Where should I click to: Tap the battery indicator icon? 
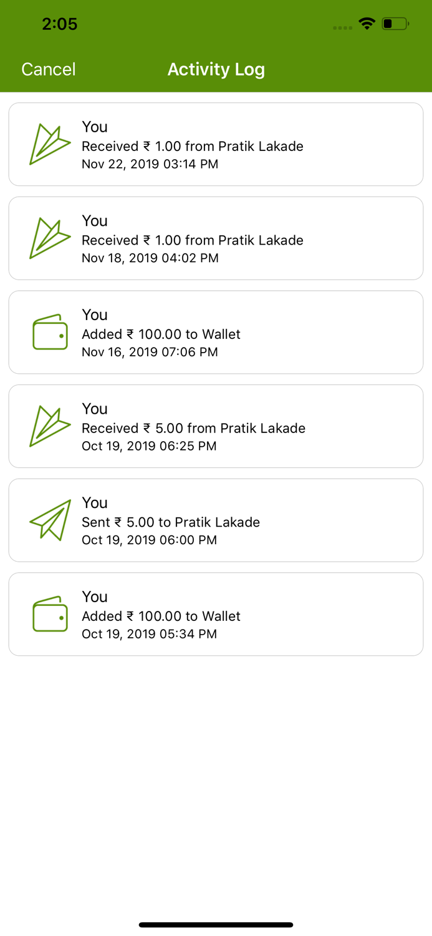click(395, 24)
